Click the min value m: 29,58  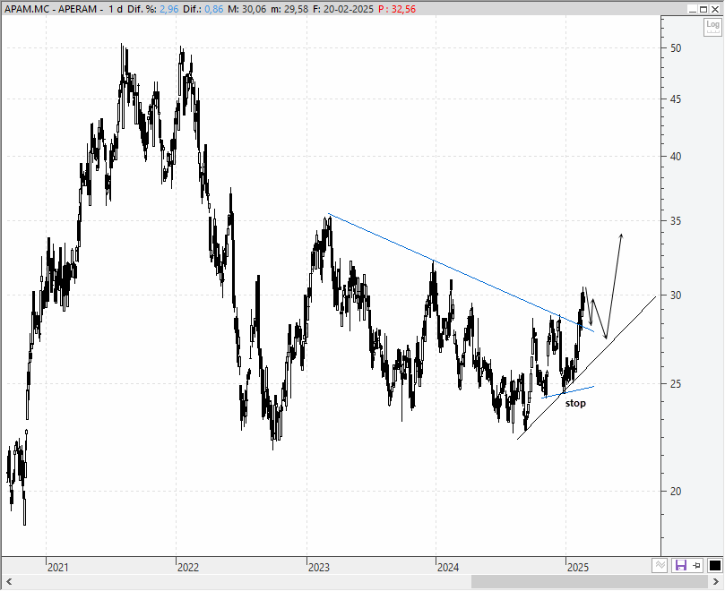click(289, 9)
